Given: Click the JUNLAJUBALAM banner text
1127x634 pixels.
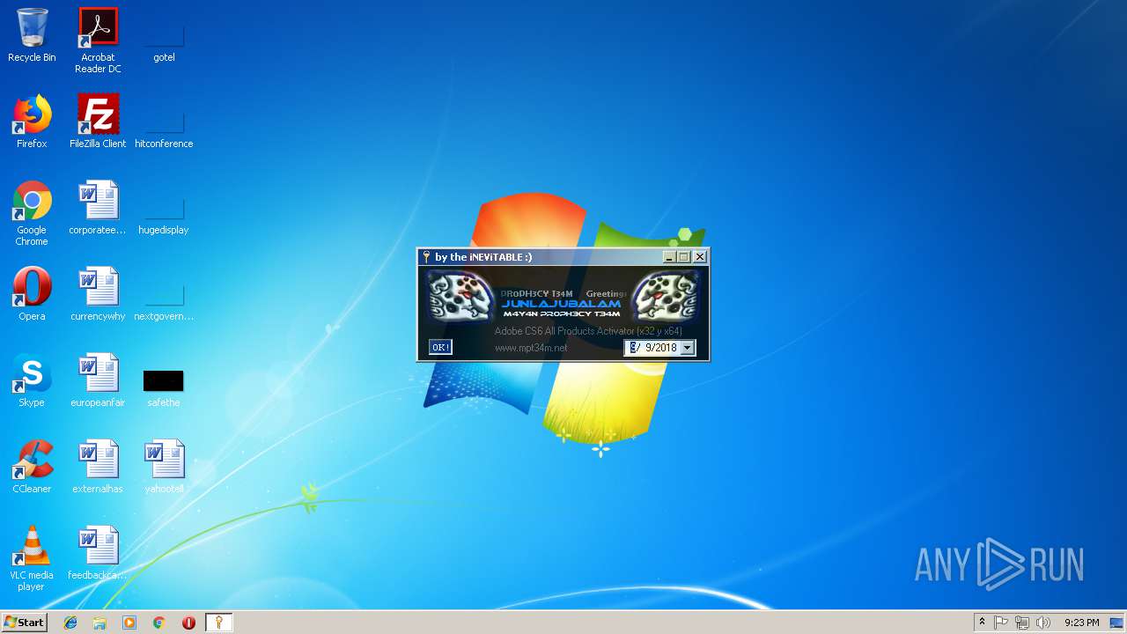Looking at the screenshot, I should point(561,304).
